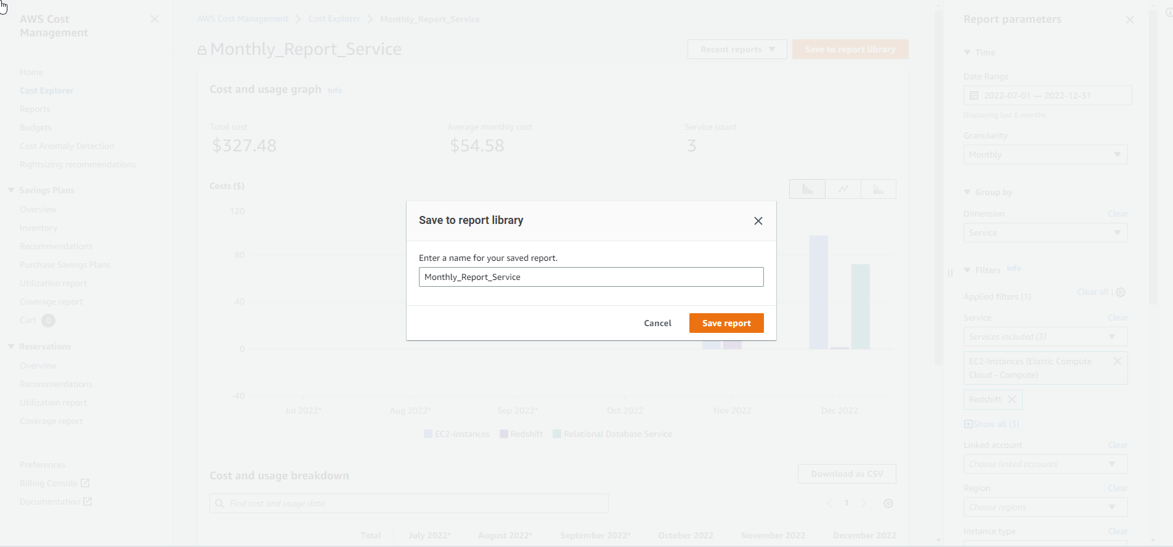The width and height of the screenshot is (1173, 547).
Task: Close the AWS Cost Management sidebar
Action: click(155, 20)
